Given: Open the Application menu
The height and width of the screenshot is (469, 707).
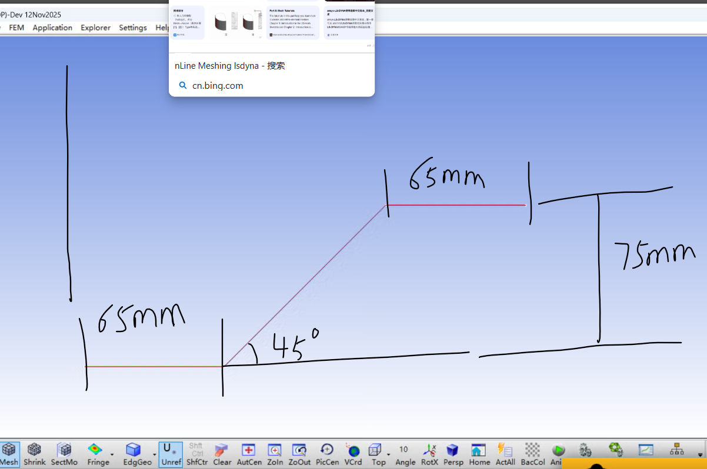Looking at the screenshot, I should pos(52,28).
